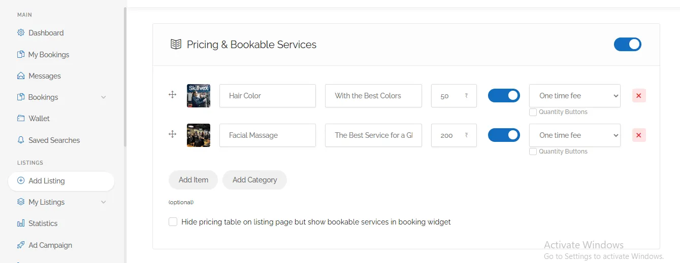Disable the Pricing & Bookable Services toggle

628,45
